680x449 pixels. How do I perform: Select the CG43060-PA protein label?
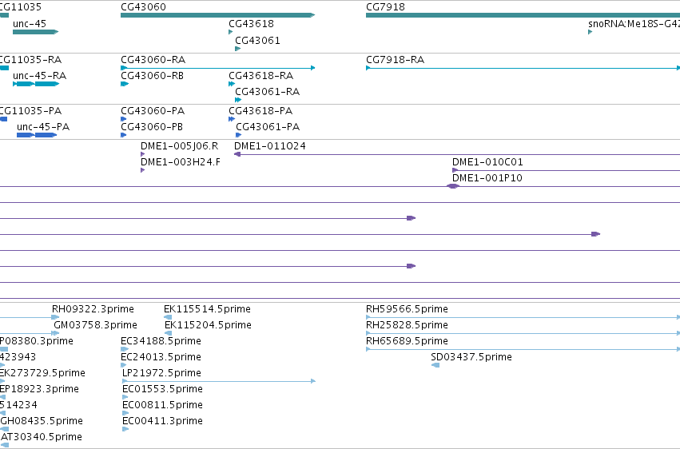(153, 111)
